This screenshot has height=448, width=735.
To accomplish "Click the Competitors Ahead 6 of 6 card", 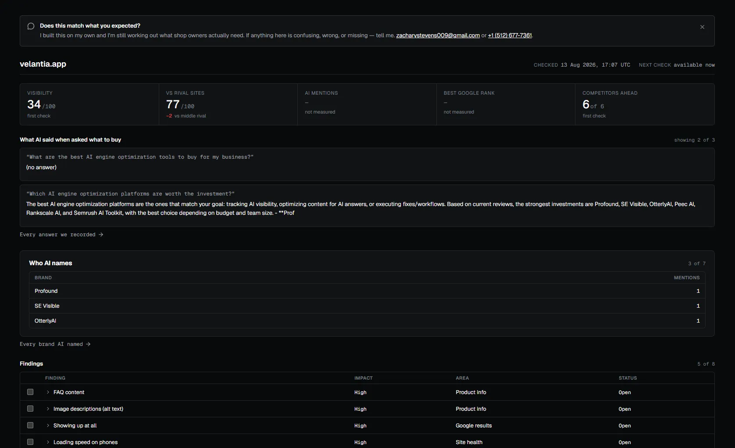I will pos(645,104).
